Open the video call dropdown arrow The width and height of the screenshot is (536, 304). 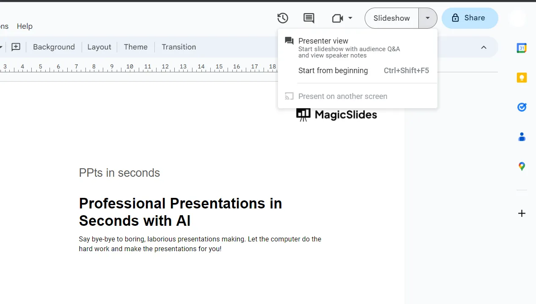click(x=350, y=18)
